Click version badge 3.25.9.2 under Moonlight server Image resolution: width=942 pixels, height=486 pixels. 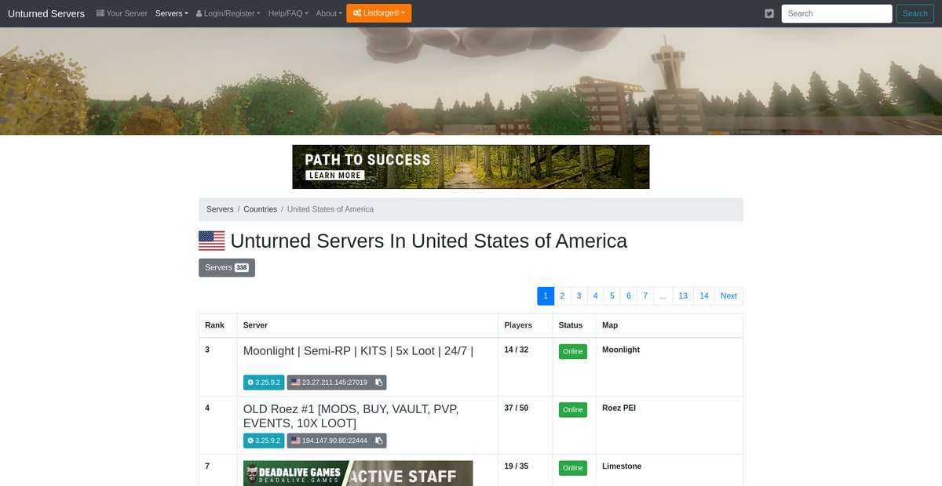click(x=264, y=383)
